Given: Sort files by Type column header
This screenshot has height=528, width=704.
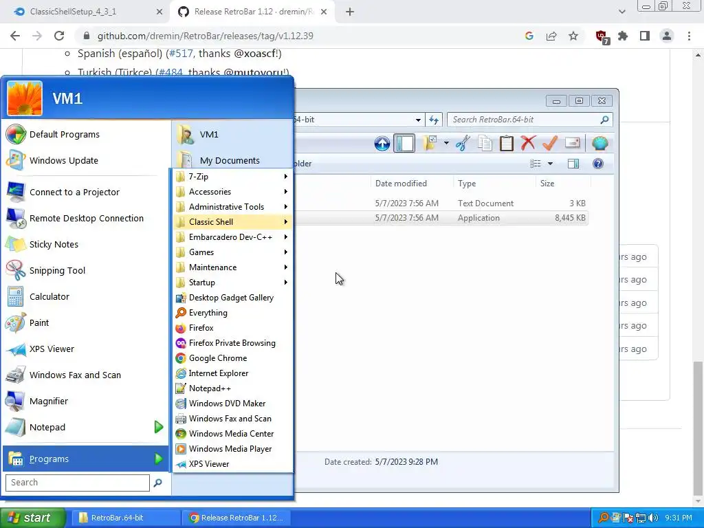Looking at the screenshot, I should [467, 183].
